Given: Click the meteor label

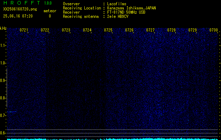Looking at the screenshot, I should (50, 11).
